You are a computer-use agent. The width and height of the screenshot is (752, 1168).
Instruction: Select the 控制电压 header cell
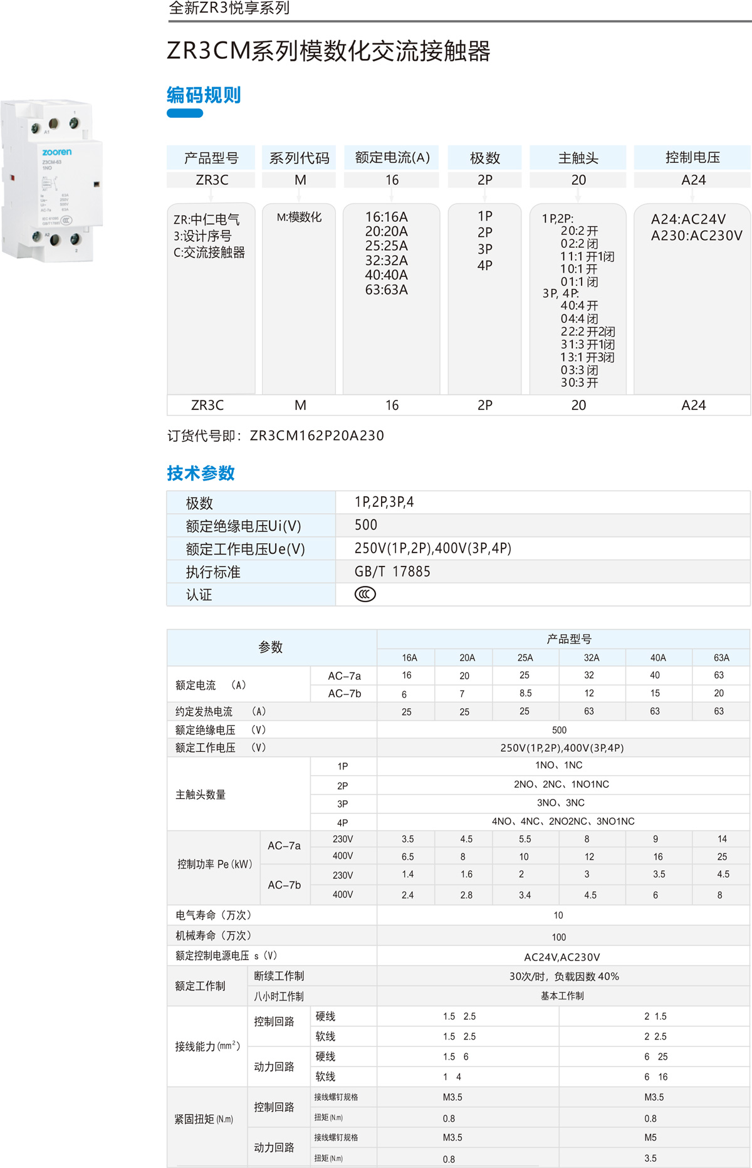pyautogui.click(x=692, y=157)
